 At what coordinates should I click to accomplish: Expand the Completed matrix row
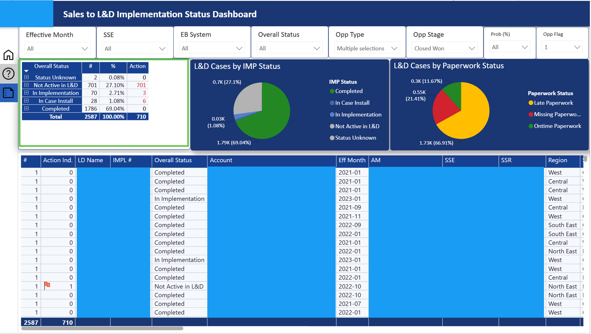[26, 109]
